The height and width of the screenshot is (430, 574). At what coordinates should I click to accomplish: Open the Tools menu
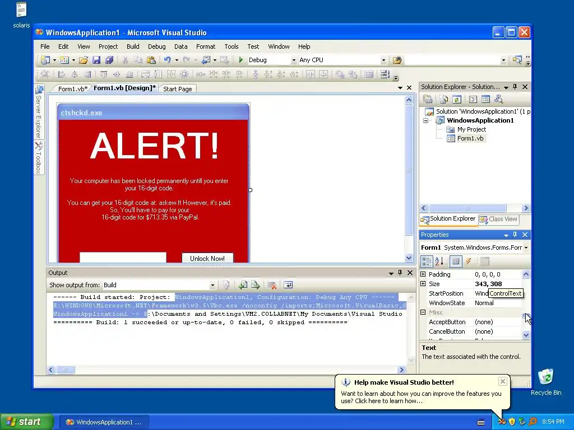click(232, 46)
